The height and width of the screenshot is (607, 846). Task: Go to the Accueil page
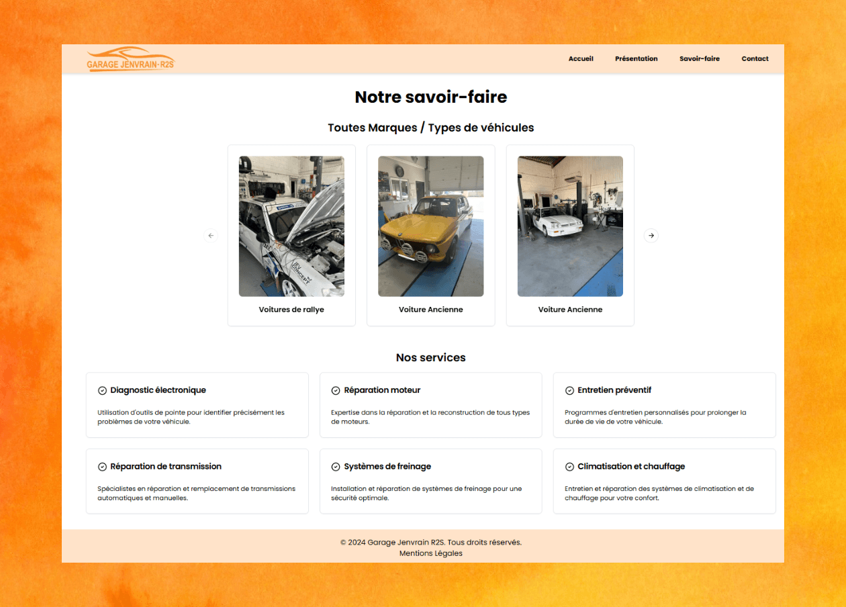(x=581, y=58)
